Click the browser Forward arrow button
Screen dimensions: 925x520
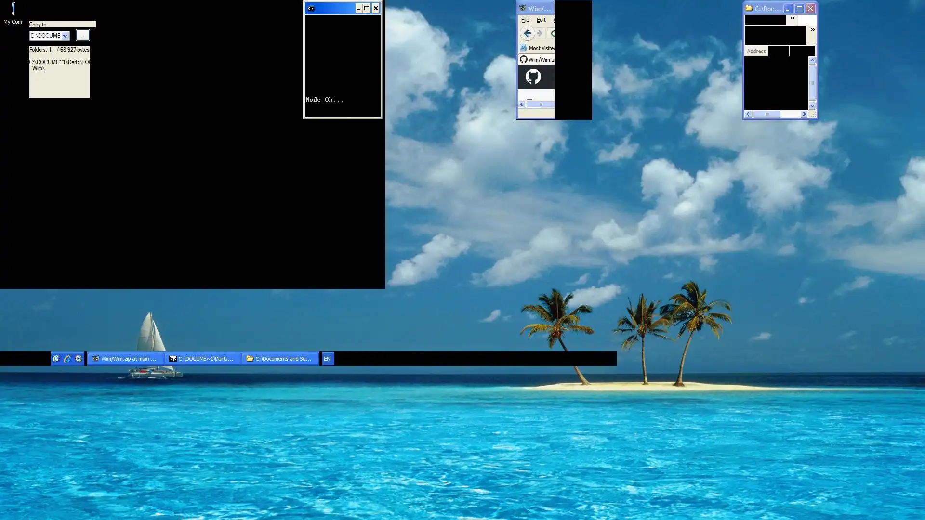540,33
